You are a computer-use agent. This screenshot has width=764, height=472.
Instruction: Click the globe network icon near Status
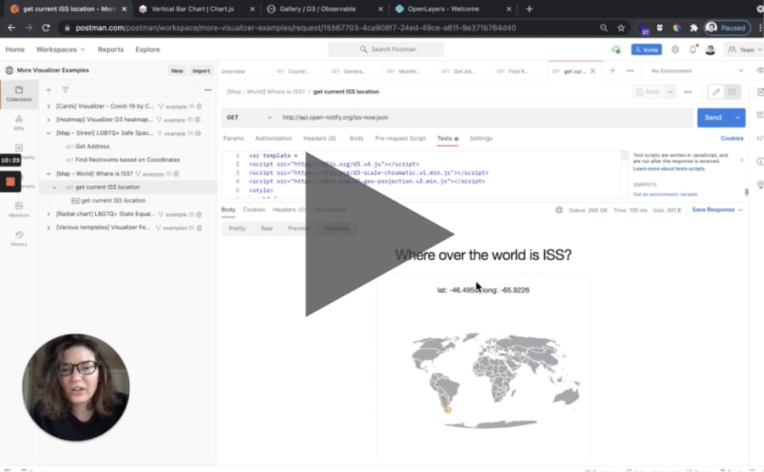559,210
